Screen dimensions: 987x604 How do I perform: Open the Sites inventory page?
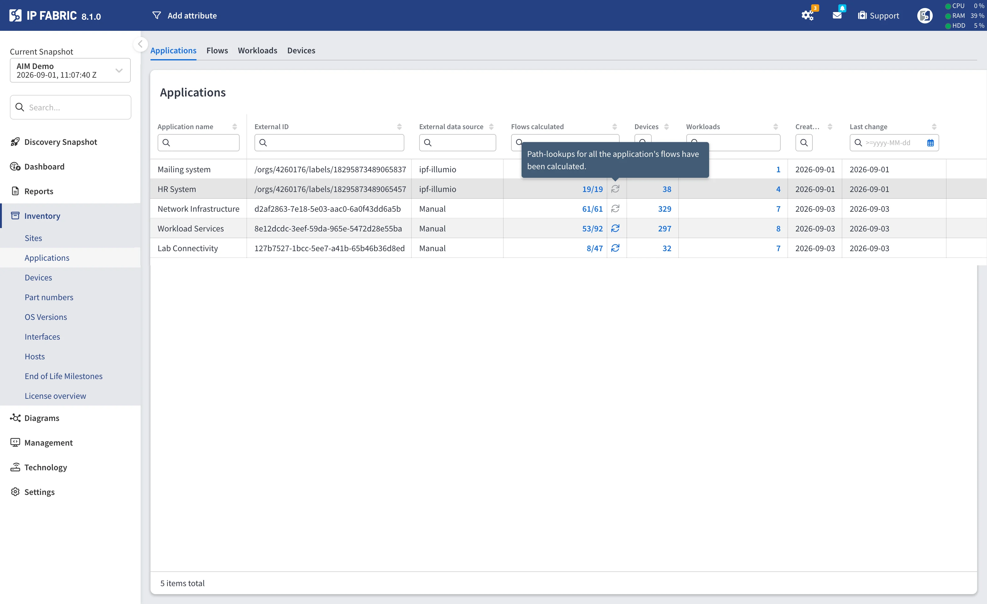[x=33, y=238]
